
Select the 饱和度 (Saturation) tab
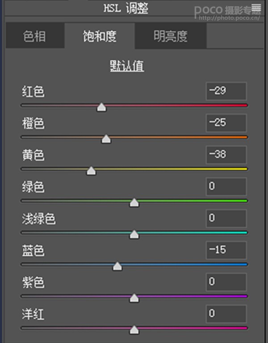(x=100, y=36)
